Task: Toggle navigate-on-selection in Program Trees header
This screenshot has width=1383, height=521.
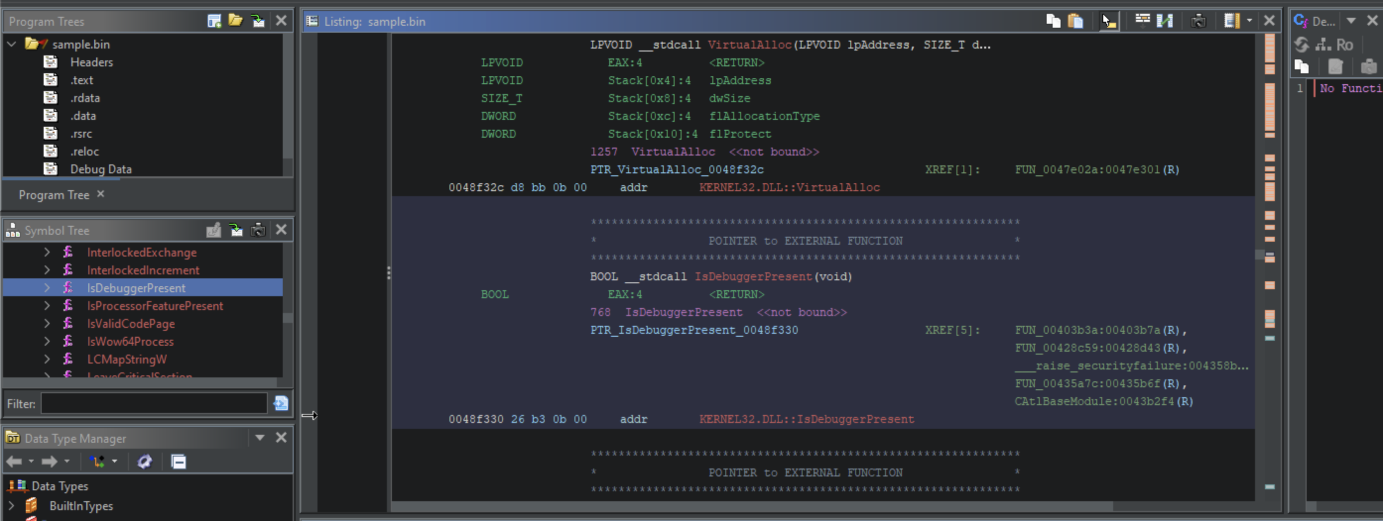Action: pos(258,21)
